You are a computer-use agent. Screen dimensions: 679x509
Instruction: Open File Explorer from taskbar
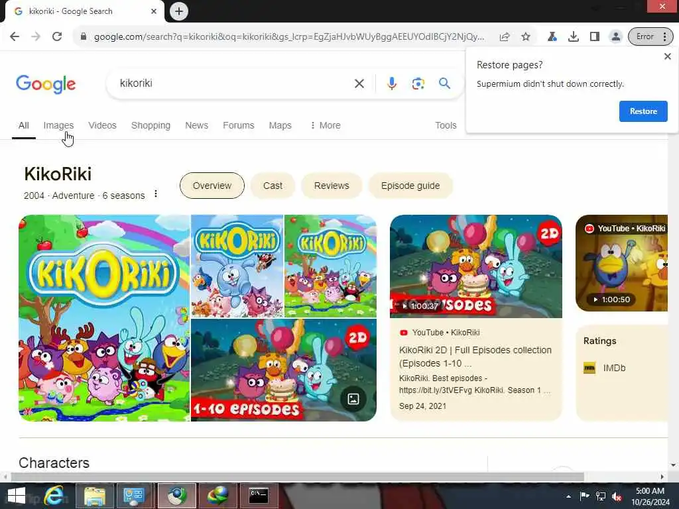click(95, 496)
